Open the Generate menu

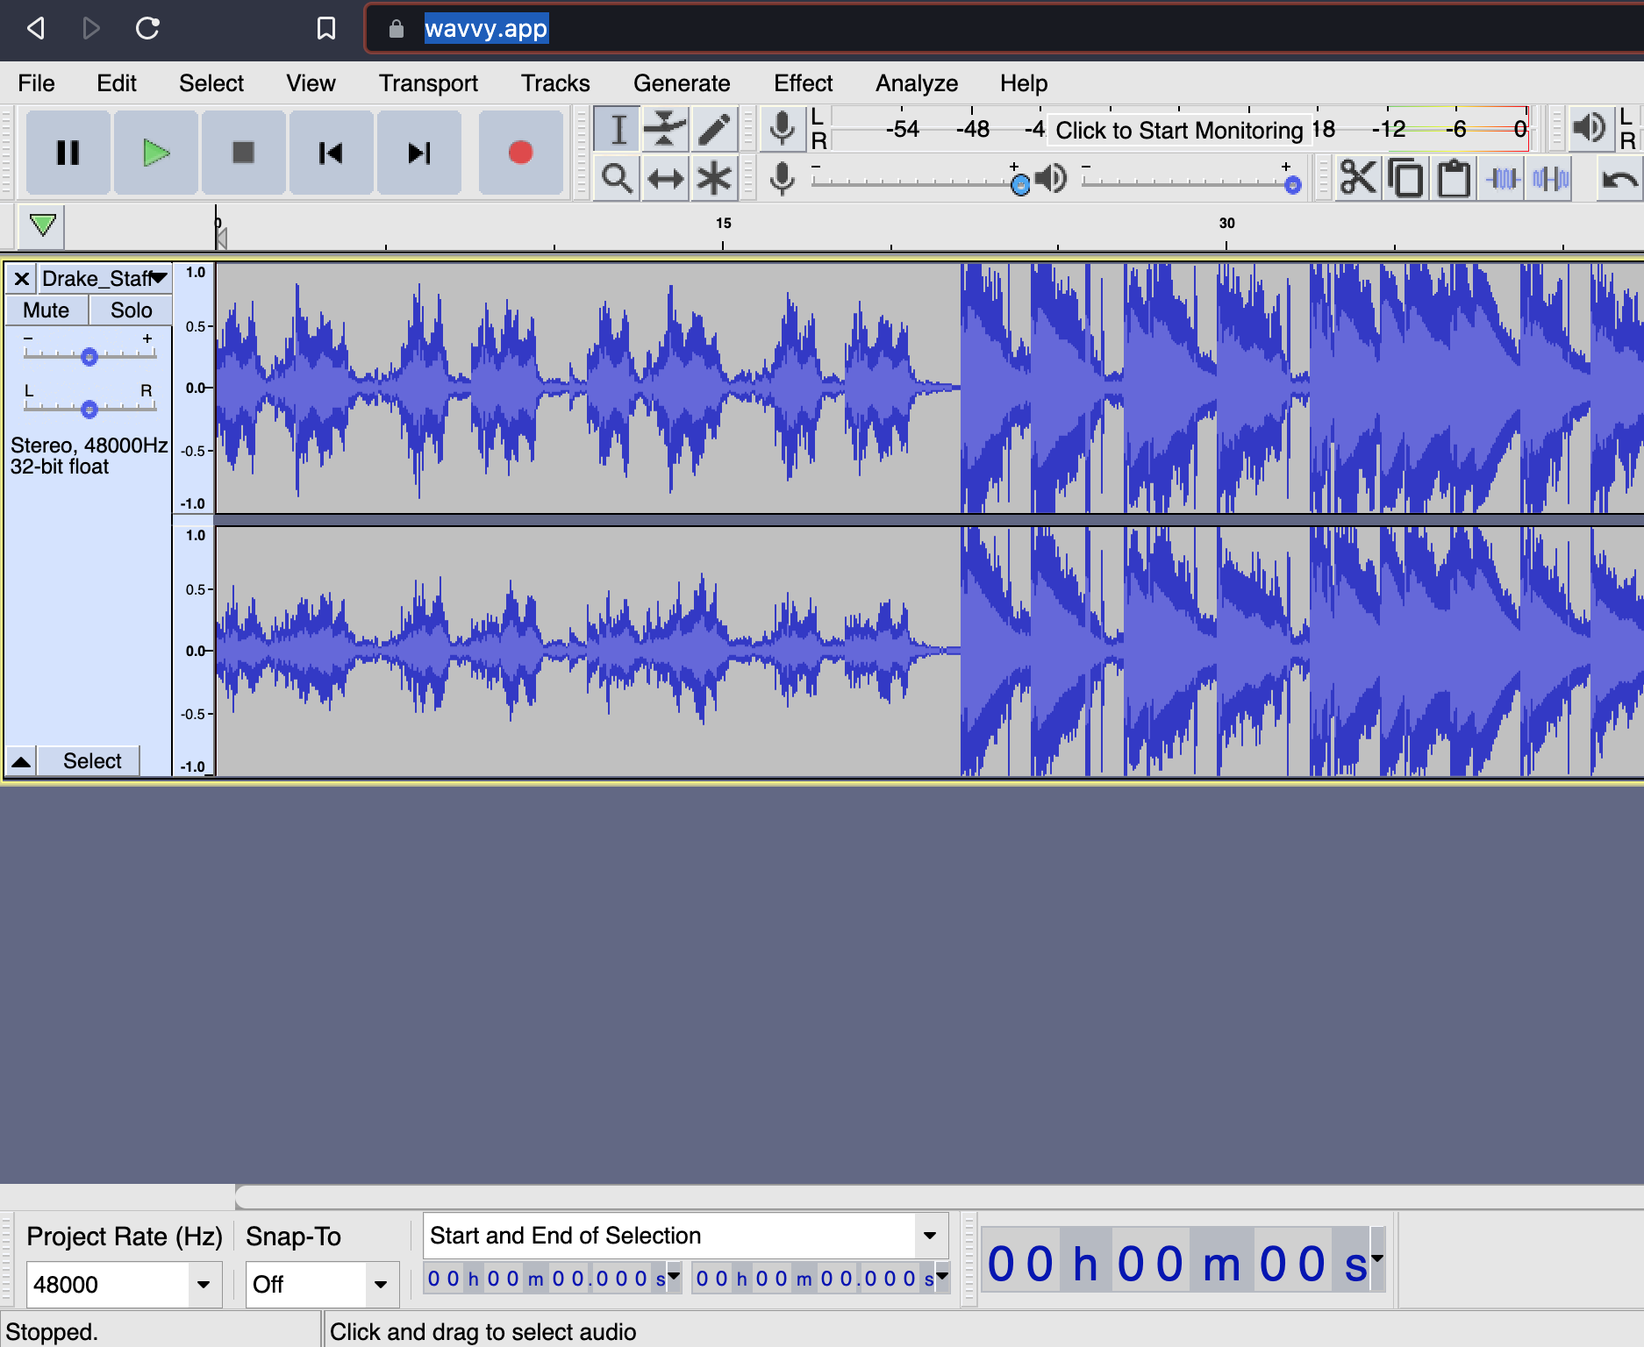coord(682,83)
